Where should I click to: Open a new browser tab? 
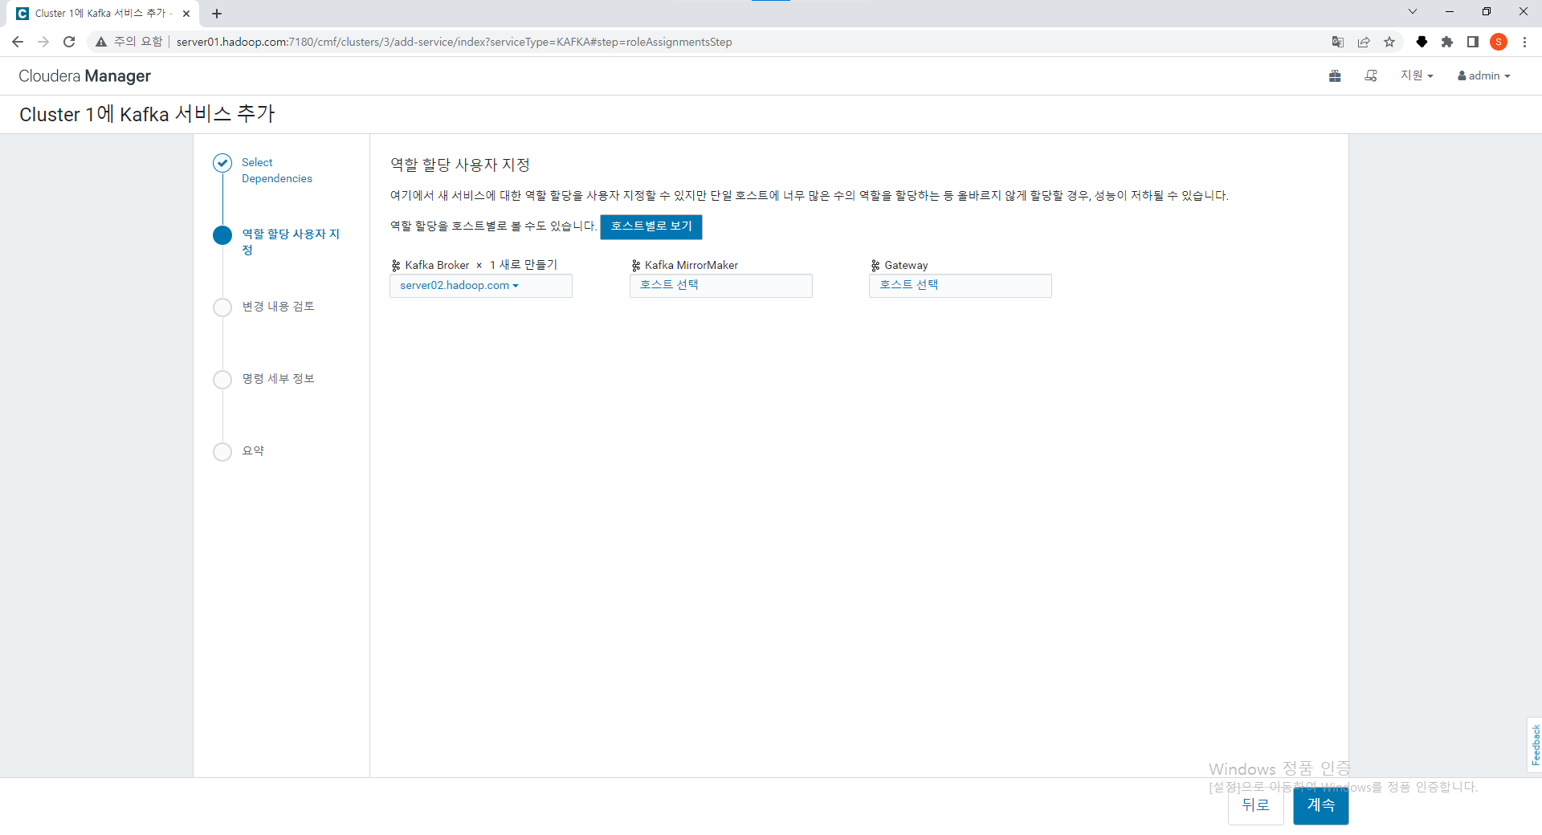[217, 14]
